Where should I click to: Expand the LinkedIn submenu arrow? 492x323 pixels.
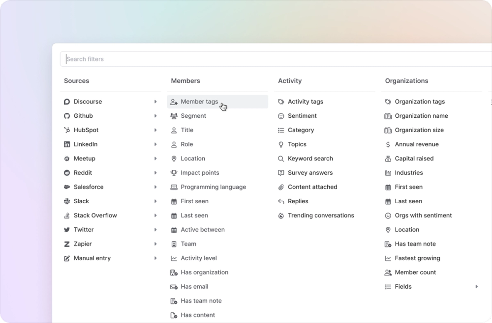click(155, 144)
